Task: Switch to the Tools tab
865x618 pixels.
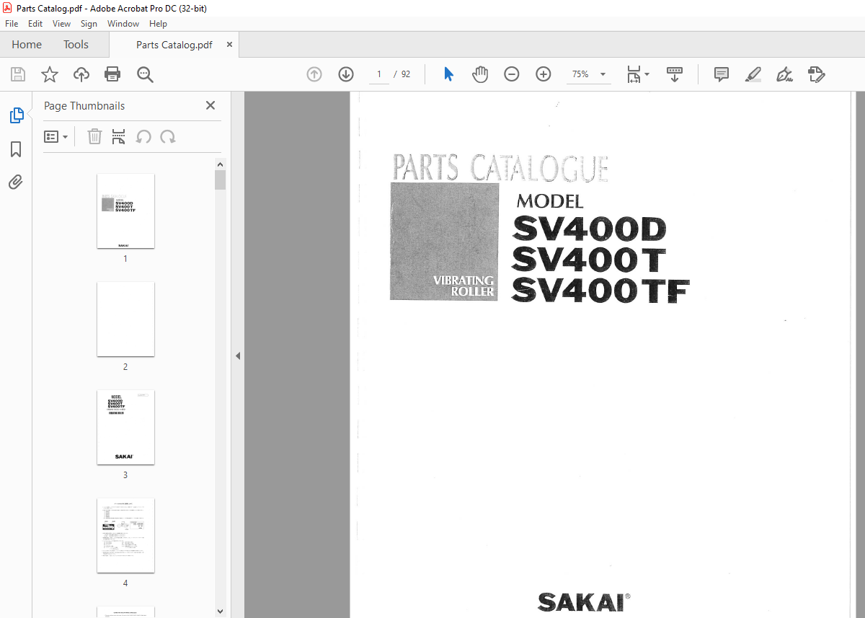Action: point(76,45)
